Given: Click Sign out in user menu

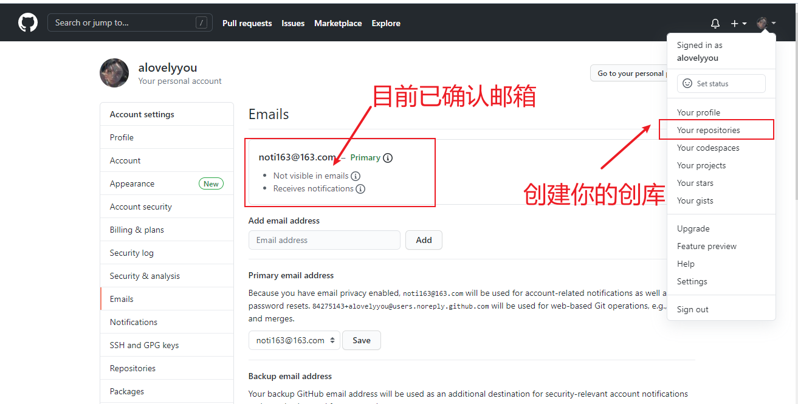Looking at the screenshot, I should 721,309.
